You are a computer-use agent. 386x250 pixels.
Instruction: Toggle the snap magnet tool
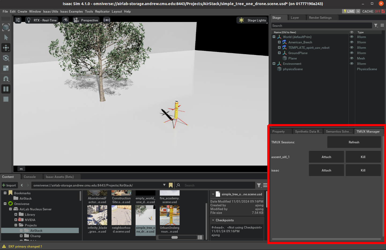pyautogui.click(x=6, y=79)
